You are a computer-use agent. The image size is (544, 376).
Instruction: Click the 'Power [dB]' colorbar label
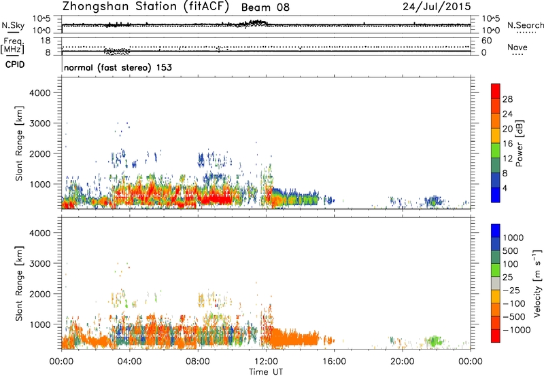520,143
